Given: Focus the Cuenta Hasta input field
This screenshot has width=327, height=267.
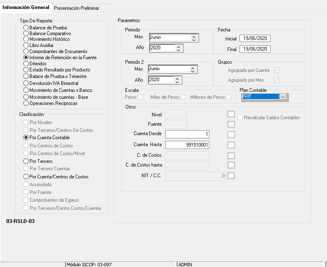Looking at the screenshot, I should click(187, 145).
